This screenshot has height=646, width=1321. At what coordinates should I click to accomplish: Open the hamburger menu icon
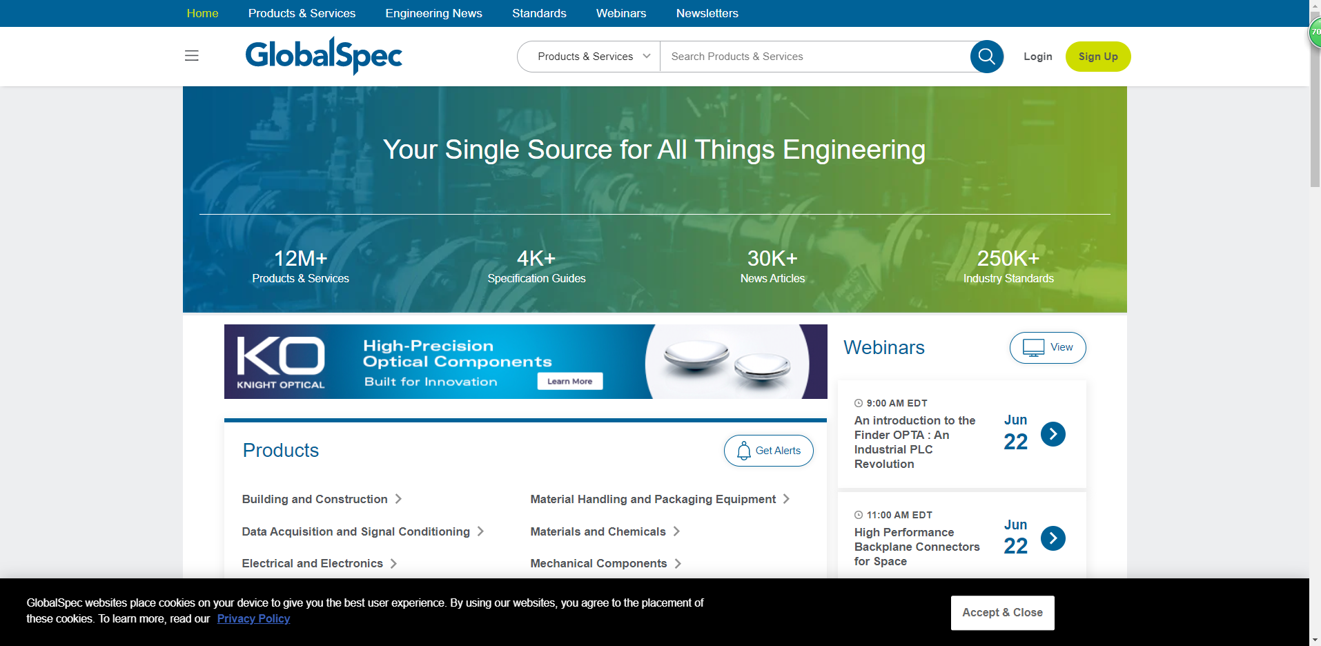click(x=192, y=56)
